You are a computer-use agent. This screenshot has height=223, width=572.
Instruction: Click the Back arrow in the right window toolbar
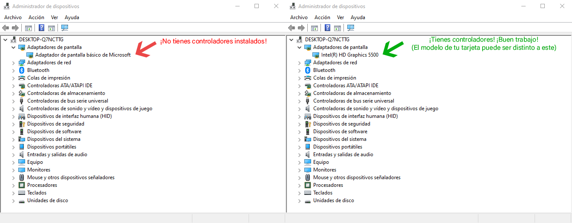click(292, 28)
